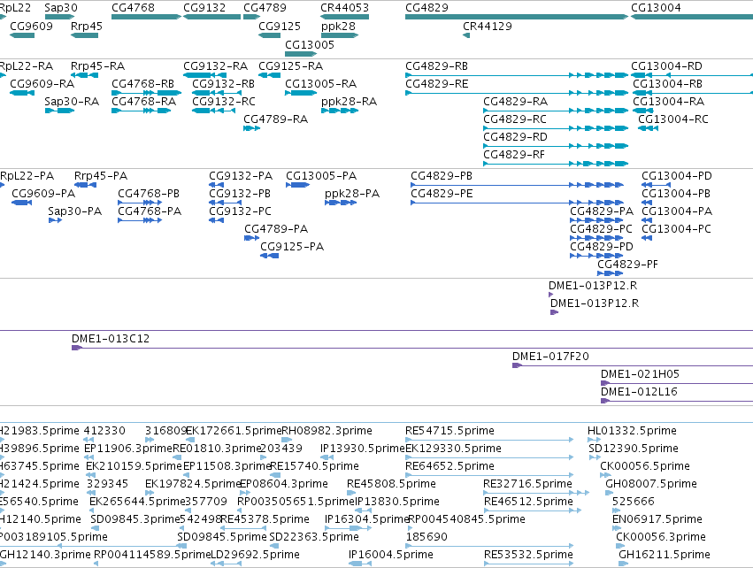Click the CG9132 gene label
The image size is (753, 568).
204,8
